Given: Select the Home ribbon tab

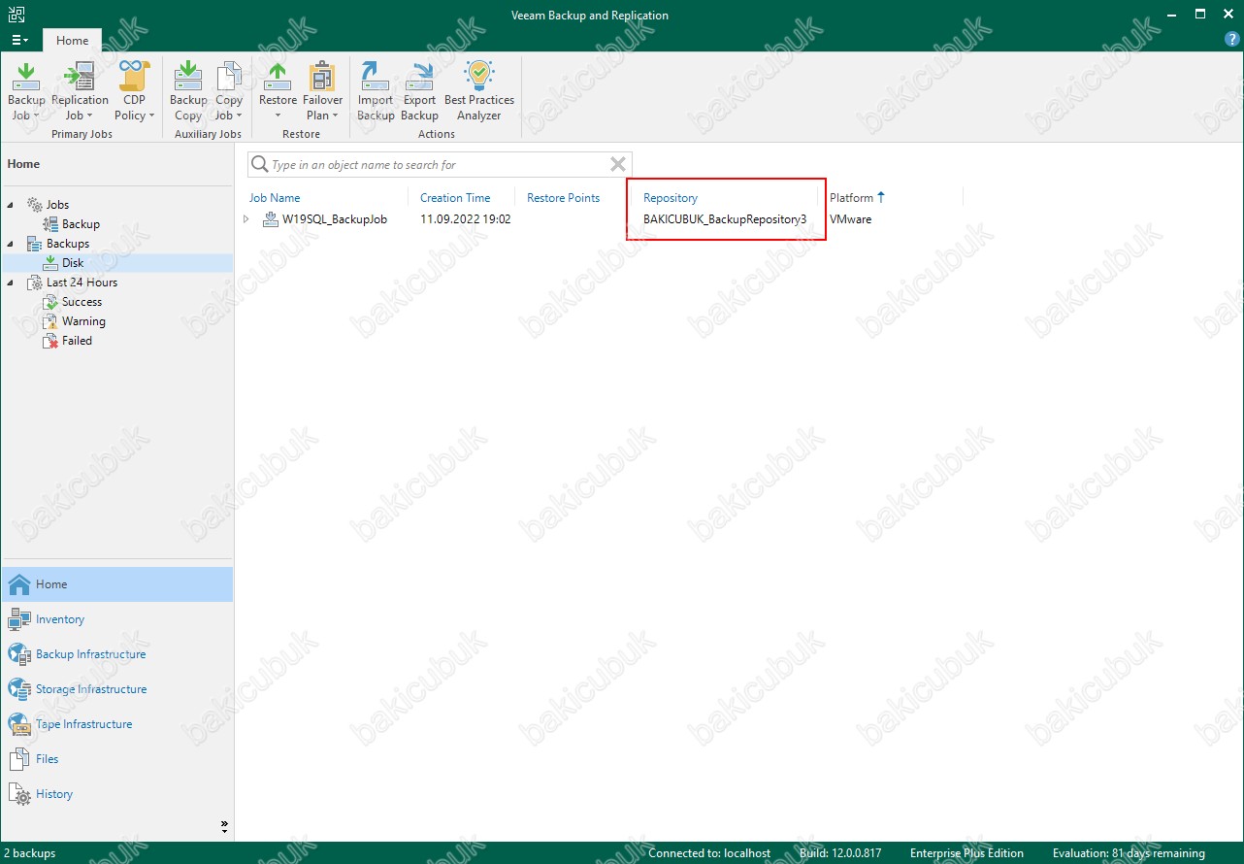Looking at the screenshot, I should tap(72, 41).
